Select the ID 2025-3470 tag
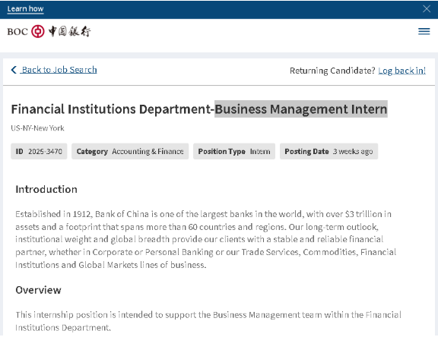Image resolution: width=438 pixels, height=337 pixels. coord(39,151)
